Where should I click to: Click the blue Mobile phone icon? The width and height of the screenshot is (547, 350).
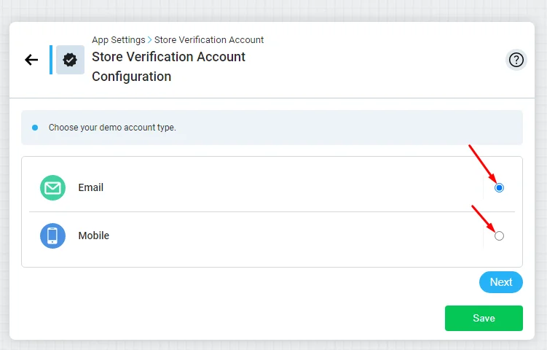pos(52,236)
